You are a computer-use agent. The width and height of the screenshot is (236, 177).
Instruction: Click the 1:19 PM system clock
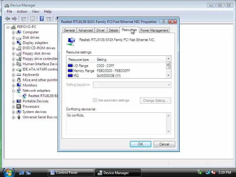224,172
